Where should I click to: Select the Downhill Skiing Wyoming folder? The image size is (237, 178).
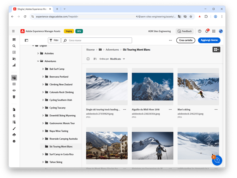[63, 115]
